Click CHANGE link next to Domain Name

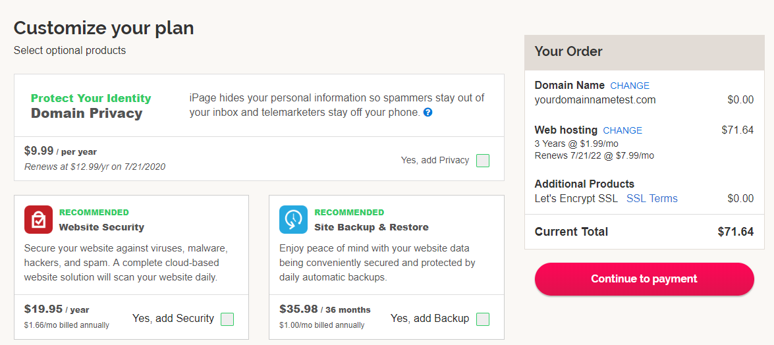pyautogui.click(x=630, y=86)
